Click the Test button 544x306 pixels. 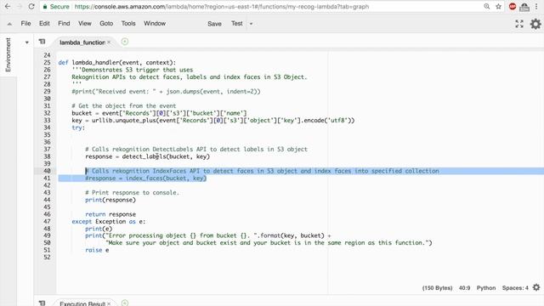237,24
